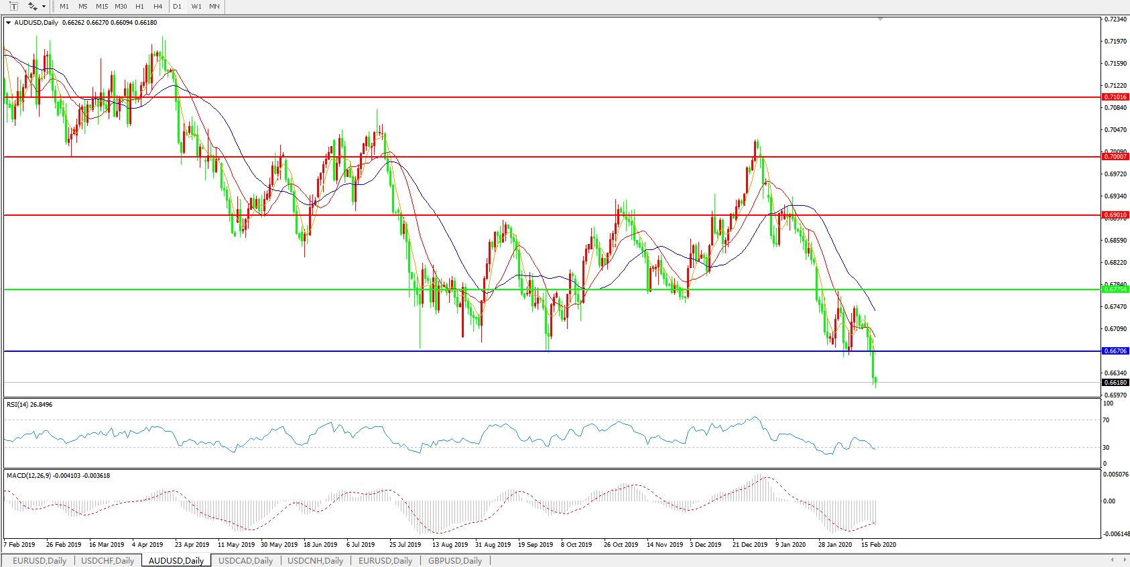
Task: Open the first EURUSD,Daily chart tab
Action: point(40,560)
